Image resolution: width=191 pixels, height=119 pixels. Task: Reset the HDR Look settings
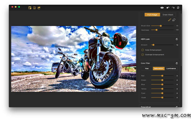tap(177, 39)
